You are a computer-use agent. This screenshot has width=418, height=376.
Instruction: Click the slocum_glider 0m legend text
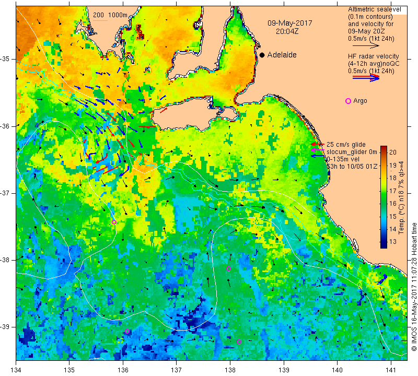pos(352,152)
